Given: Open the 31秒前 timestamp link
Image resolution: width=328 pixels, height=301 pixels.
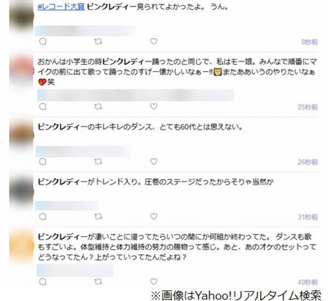Looking at the screenshot, I should 308,217.
